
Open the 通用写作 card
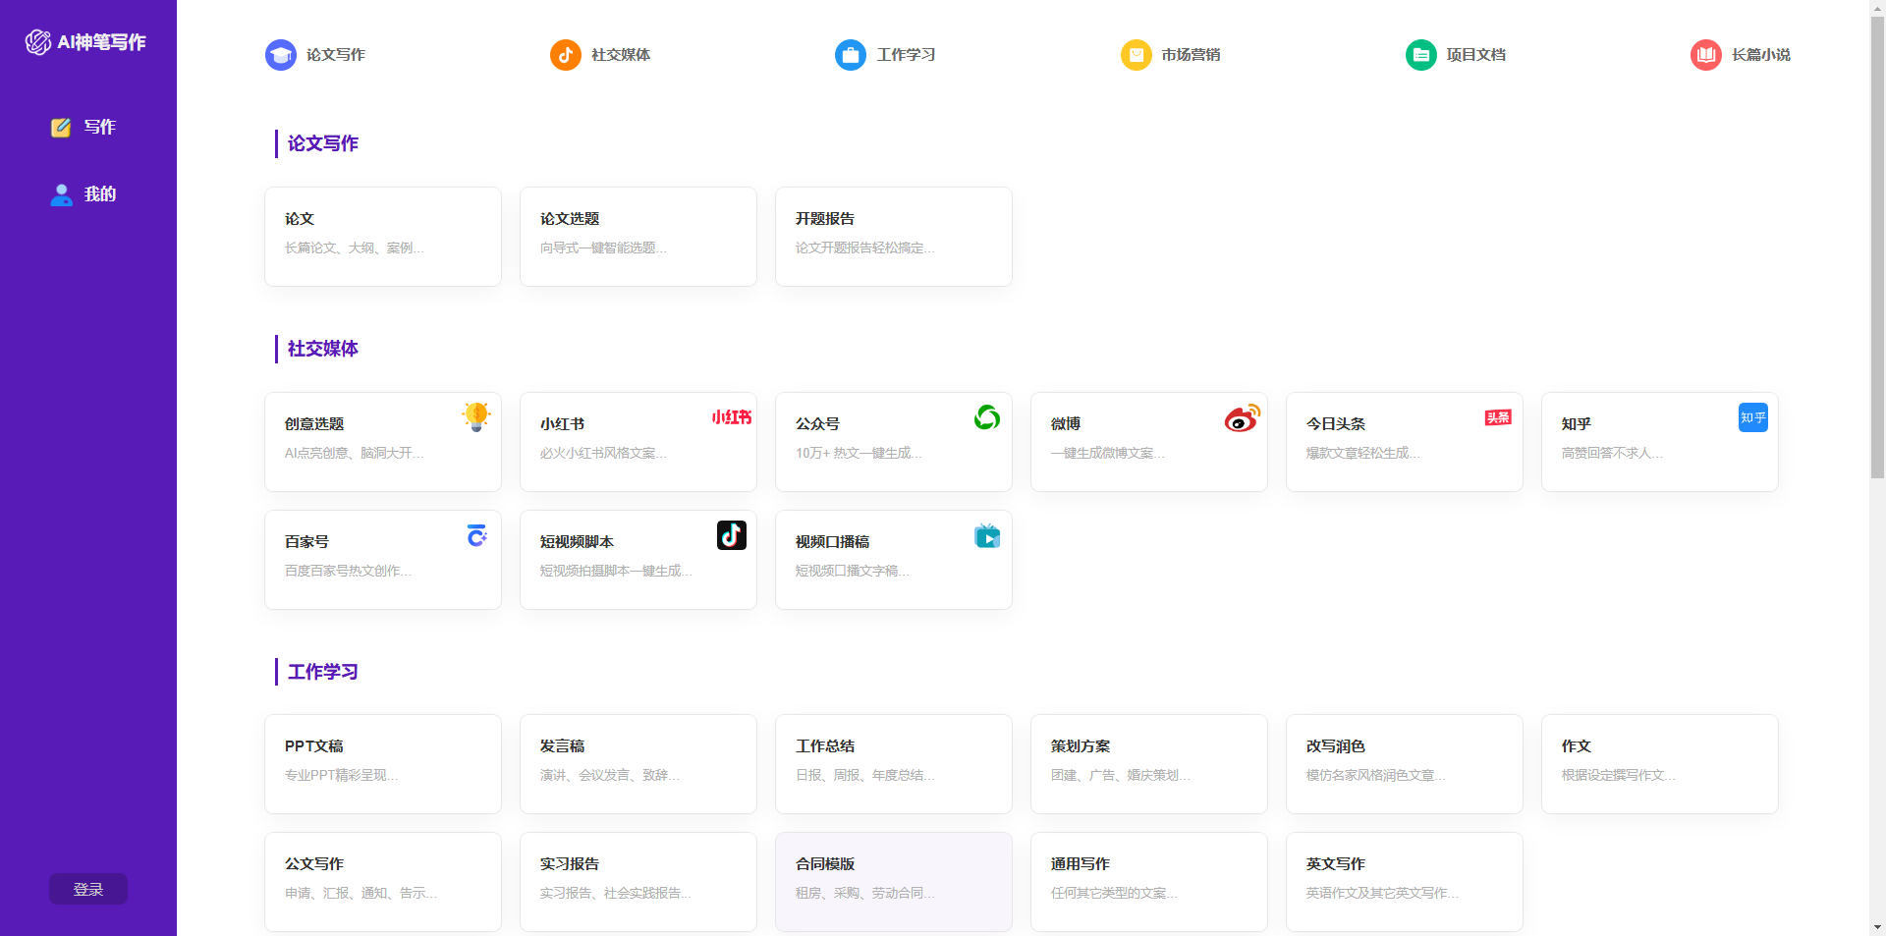(x=1149, y=882)
